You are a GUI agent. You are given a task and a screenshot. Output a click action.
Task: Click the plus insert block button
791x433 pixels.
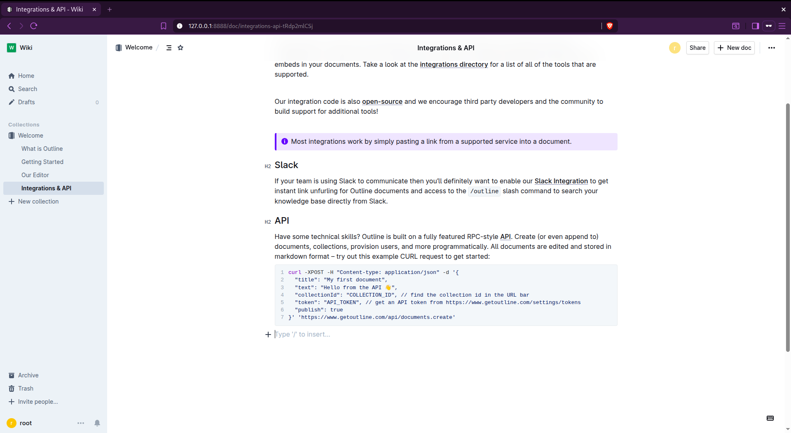click(x=268, y=335)
